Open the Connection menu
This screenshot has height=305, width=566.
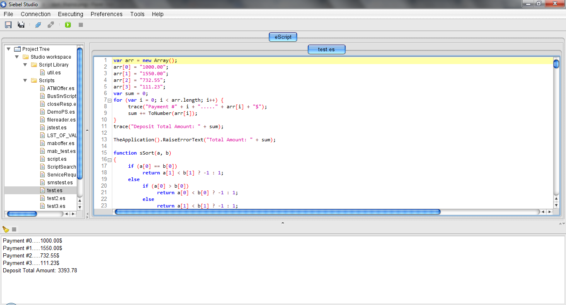point(36,14)
